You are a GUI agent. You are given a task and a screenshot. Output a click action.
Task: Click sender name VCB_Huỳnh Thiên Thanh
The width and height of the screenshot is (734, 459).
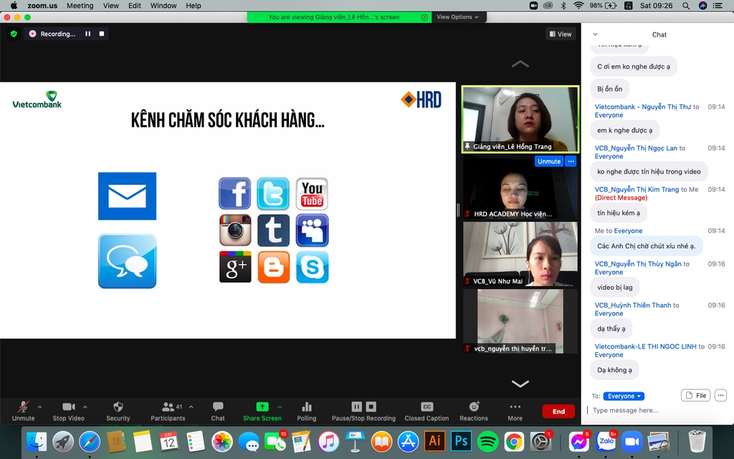pyautogui.click(x=633, y=305)
